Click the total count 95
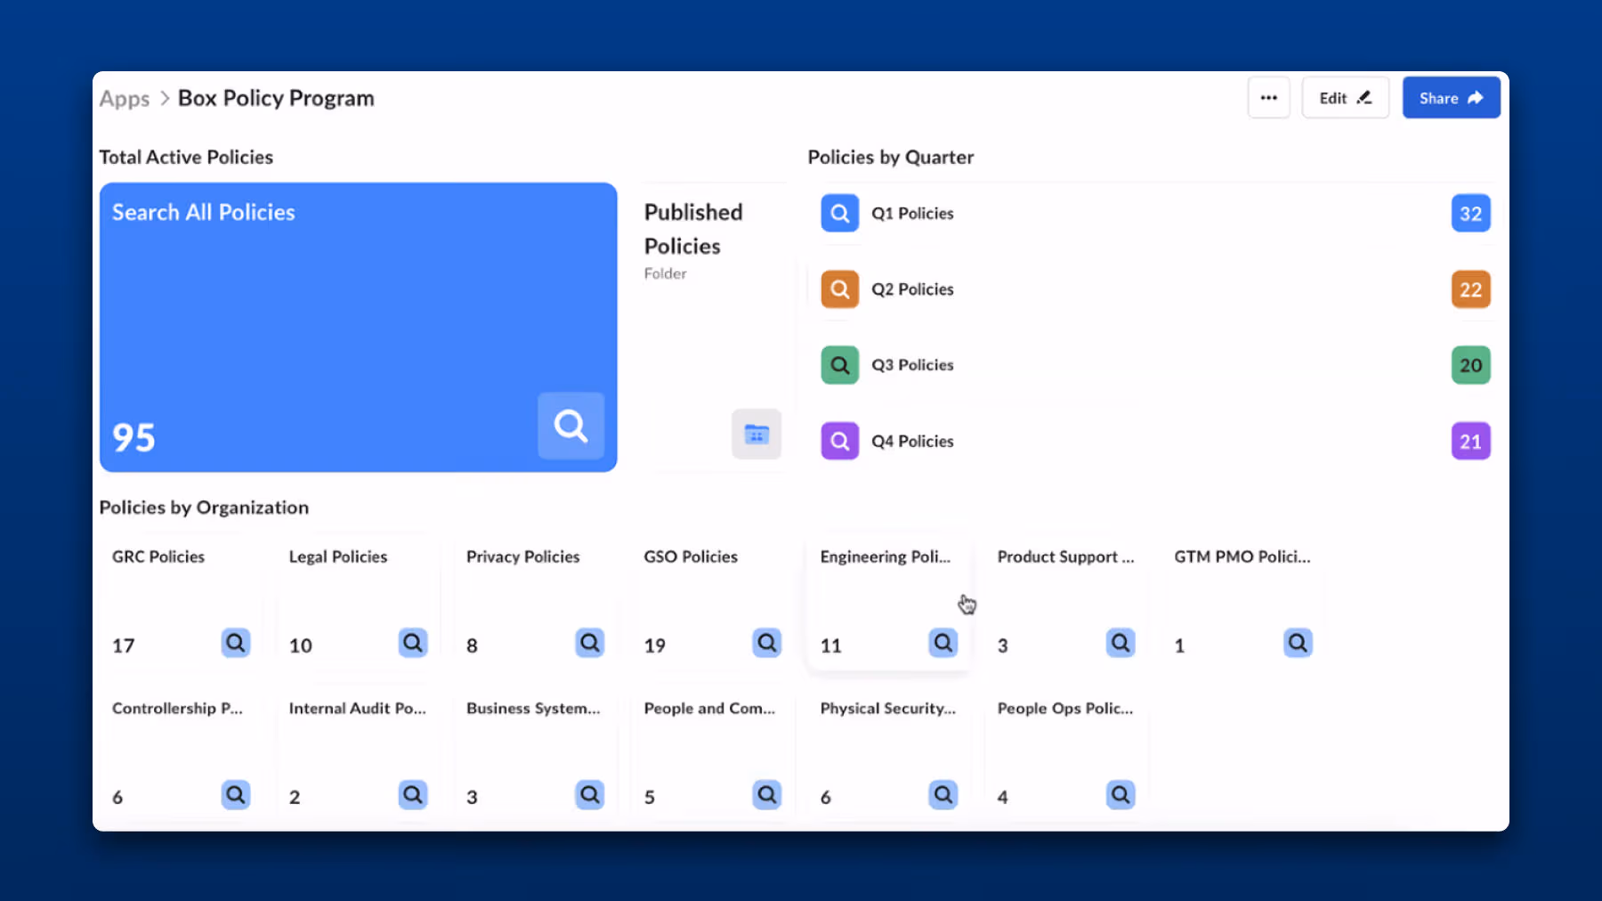The height and width of the screenshot is (901, 1602). (x=133, y=438)
